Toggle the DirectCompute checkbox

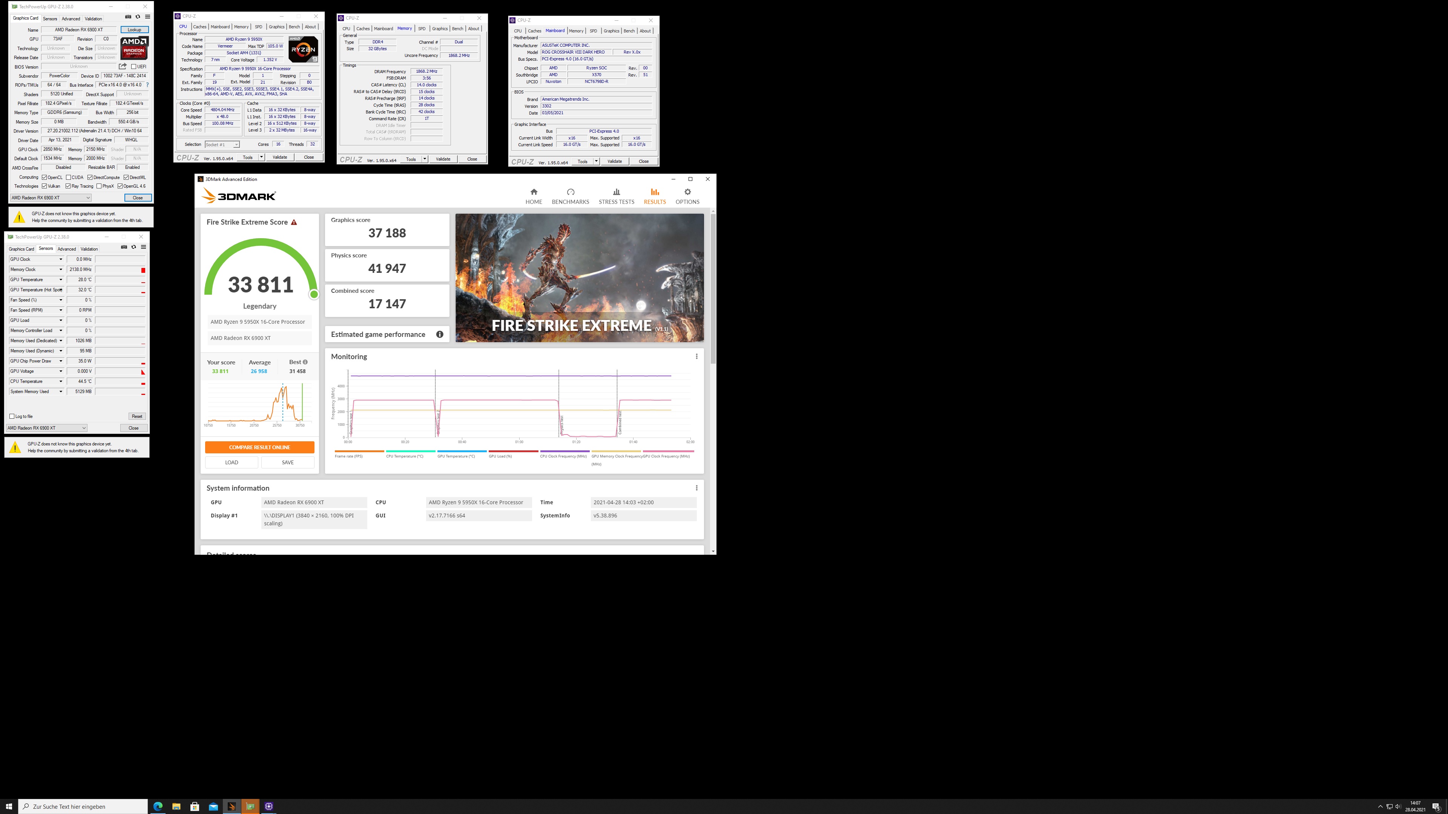(90, 177)
